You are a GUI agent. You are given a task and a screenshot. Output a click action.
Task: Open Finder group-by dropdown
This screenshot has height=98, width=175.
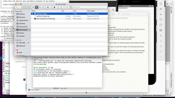coord(49,7)
